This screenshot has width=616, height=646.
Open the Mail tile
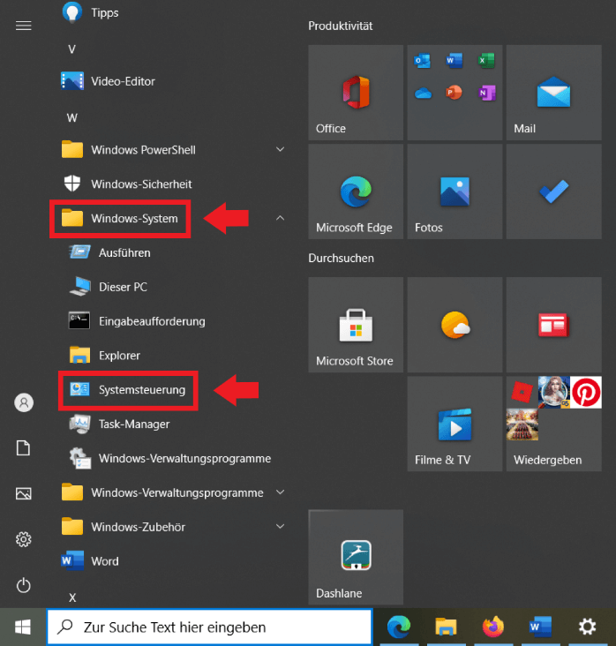553,93
